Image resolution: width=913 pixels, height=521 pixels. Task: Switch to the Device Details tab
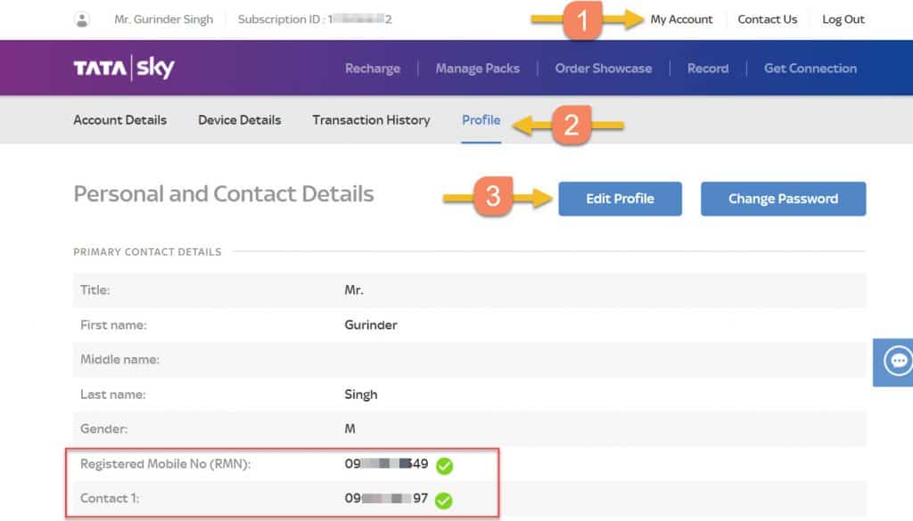pos(239,119)
